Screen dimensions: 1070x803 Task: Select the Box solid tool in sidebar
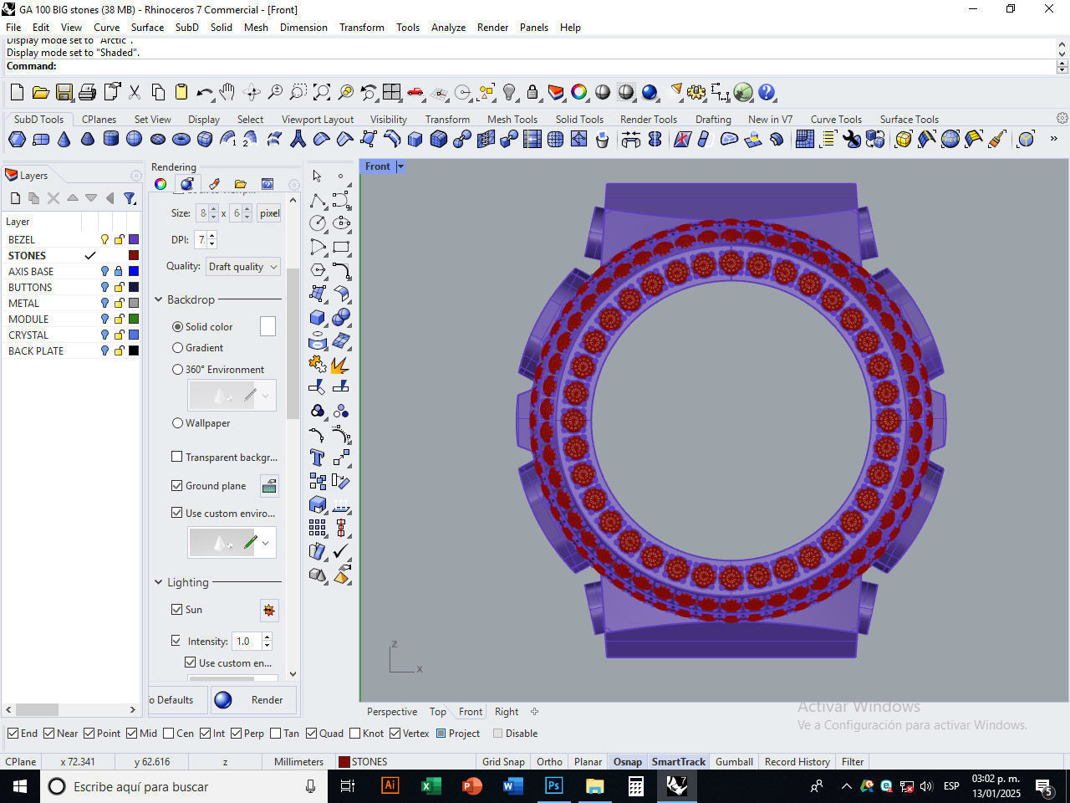(317, 317)
